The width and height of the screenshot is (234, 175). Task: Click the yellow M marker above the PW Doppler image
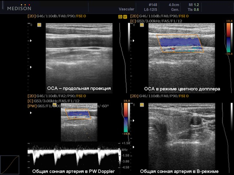(54, 105)
